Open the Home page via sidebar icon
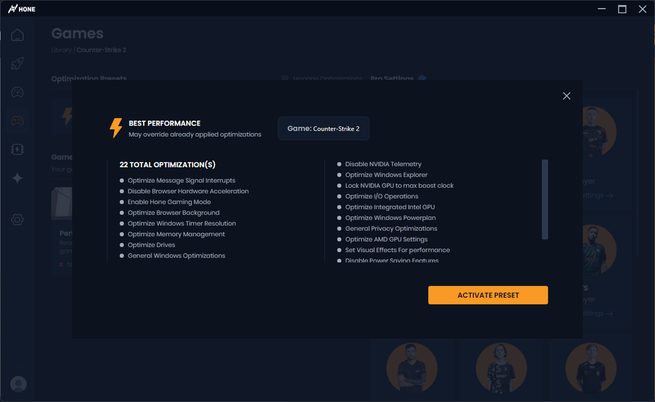The image size is (655, 402). [x=18, y=35]
